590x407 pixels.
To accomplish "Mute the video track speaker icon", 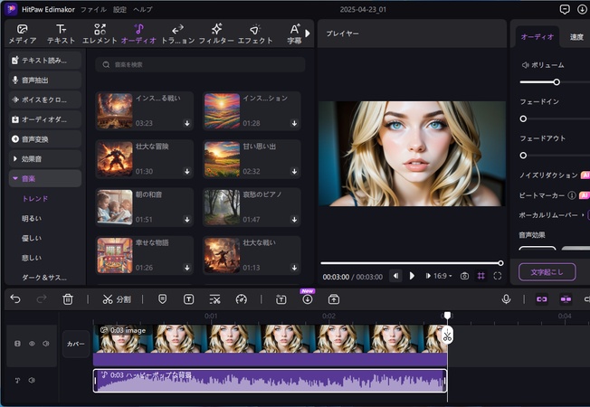I will click(45, 344).
